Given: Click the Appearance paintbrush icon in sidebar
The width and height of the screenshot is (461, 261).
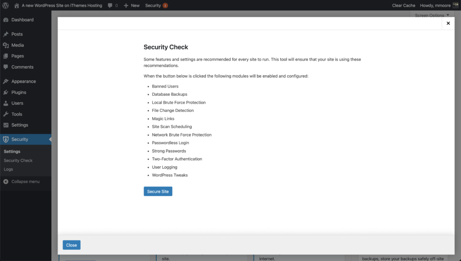Looking at the screenshot, I should tap(5, 81).
